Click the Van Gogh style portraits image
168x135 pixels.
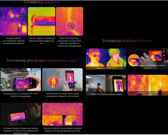coord(106,59)
